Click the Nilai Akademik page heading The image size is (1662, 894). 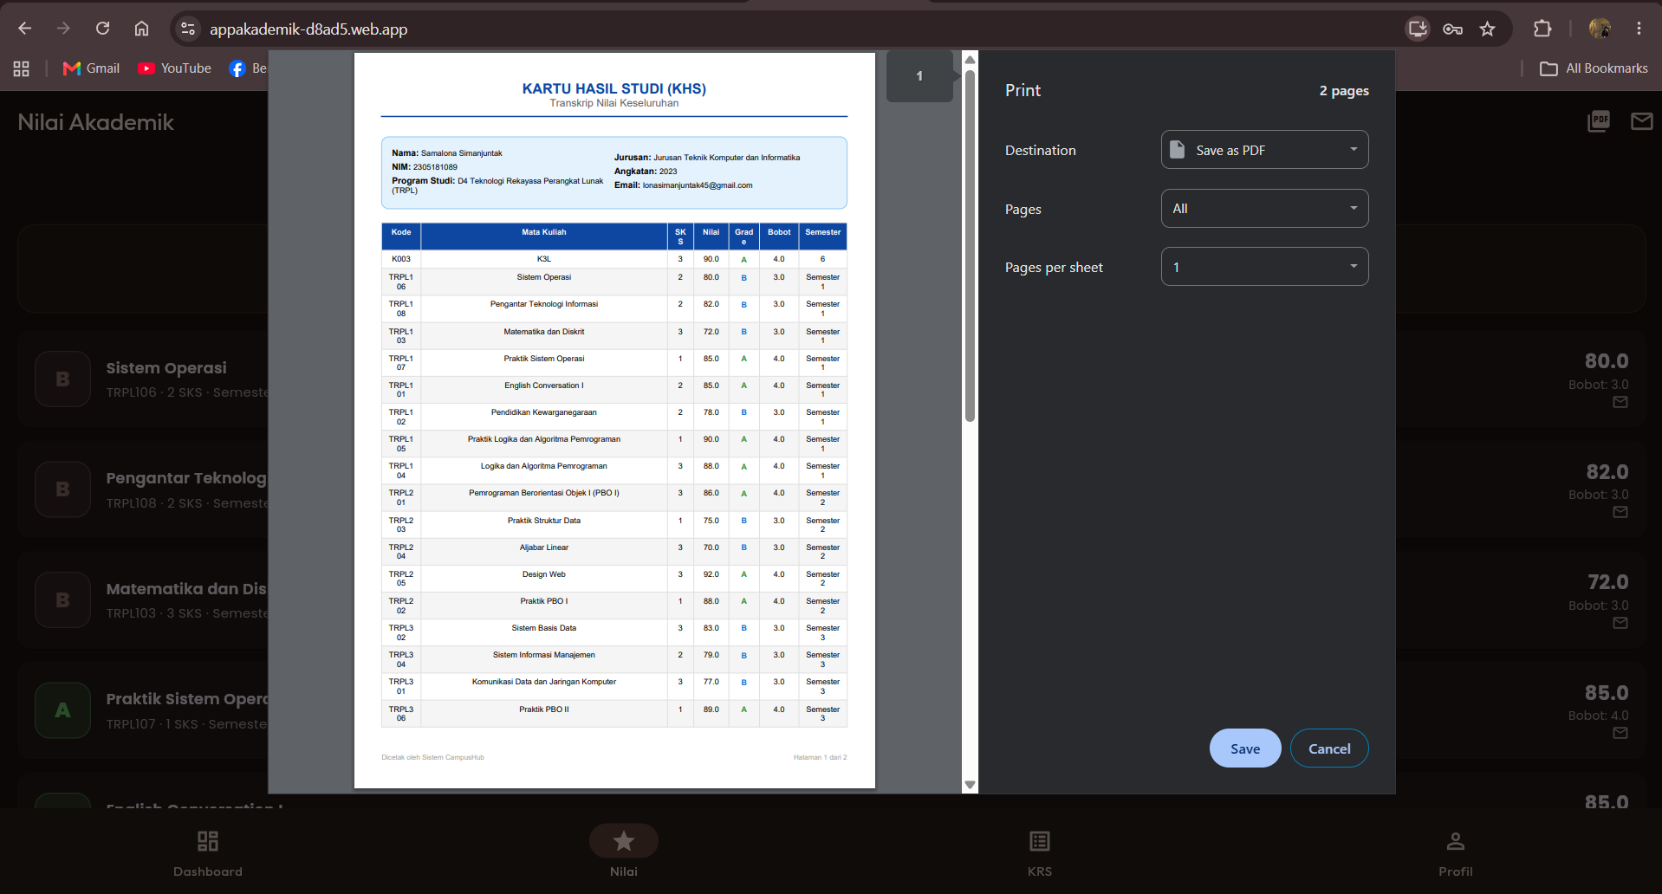[95, 122]
